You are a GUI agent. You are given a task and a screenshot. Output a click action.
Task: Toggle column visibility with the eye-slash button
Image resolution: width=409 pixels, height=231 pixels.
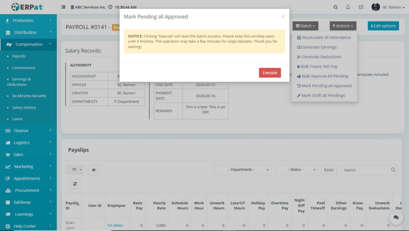point(93,170)
